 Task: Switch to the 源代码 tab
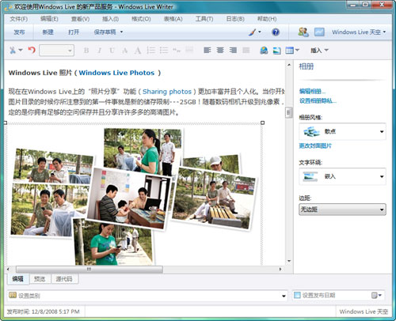click(64, 279)
